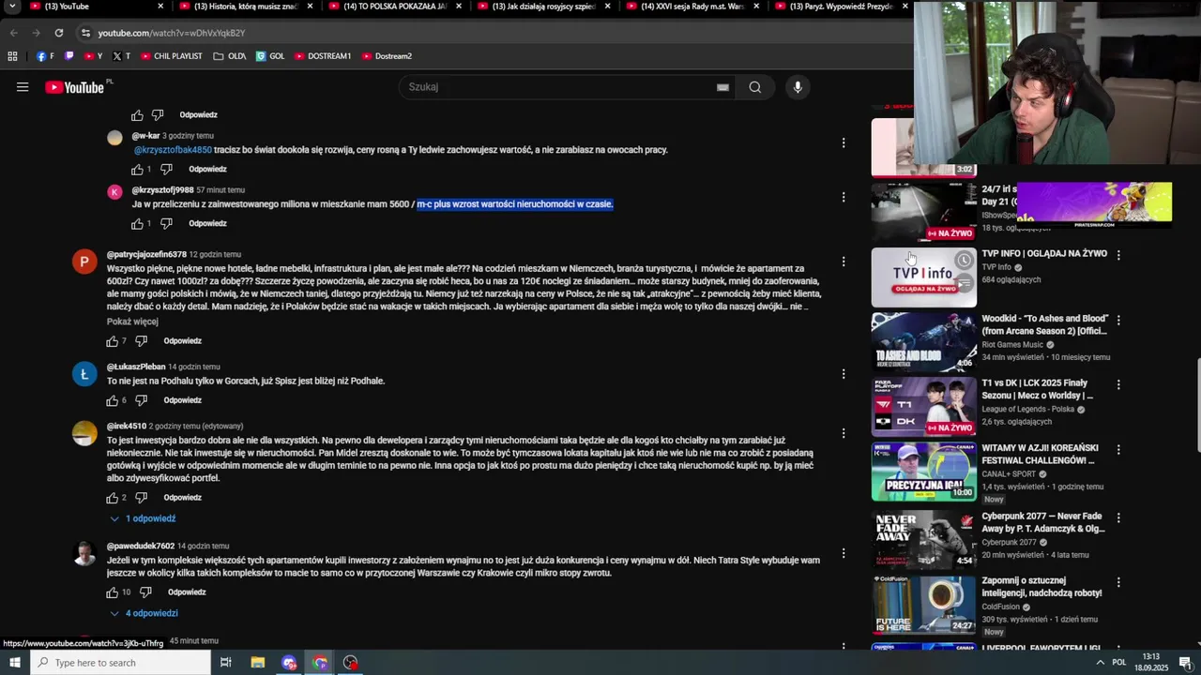Start voice search with the microphone

pyautogui.click(x=798, y=87)
